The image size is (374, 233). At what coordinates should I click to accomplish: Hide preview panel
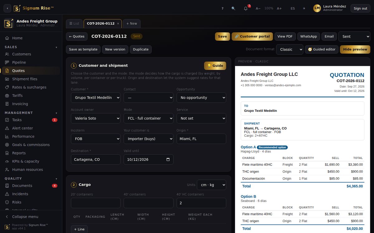pyautogui.click(x=355, y=49)
